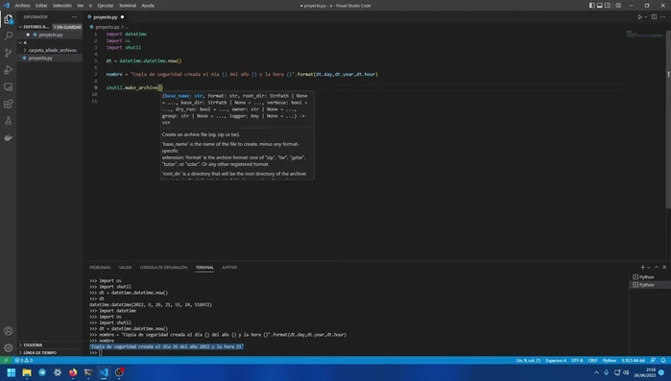Viewport: 671px width, 381px height.
Task: Open the Remote Explorer icon
Action: (x=8, y=87)
